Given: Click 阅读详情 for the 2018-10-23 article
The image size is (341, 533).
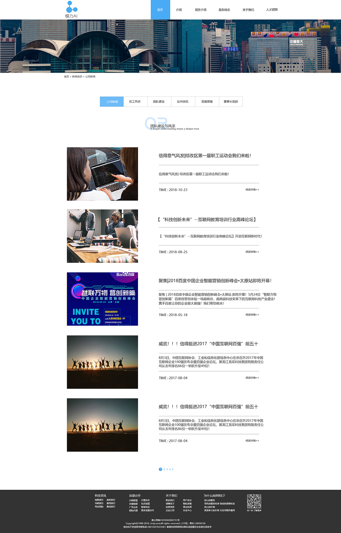Looking at the screenshot, I should [252, 190].
